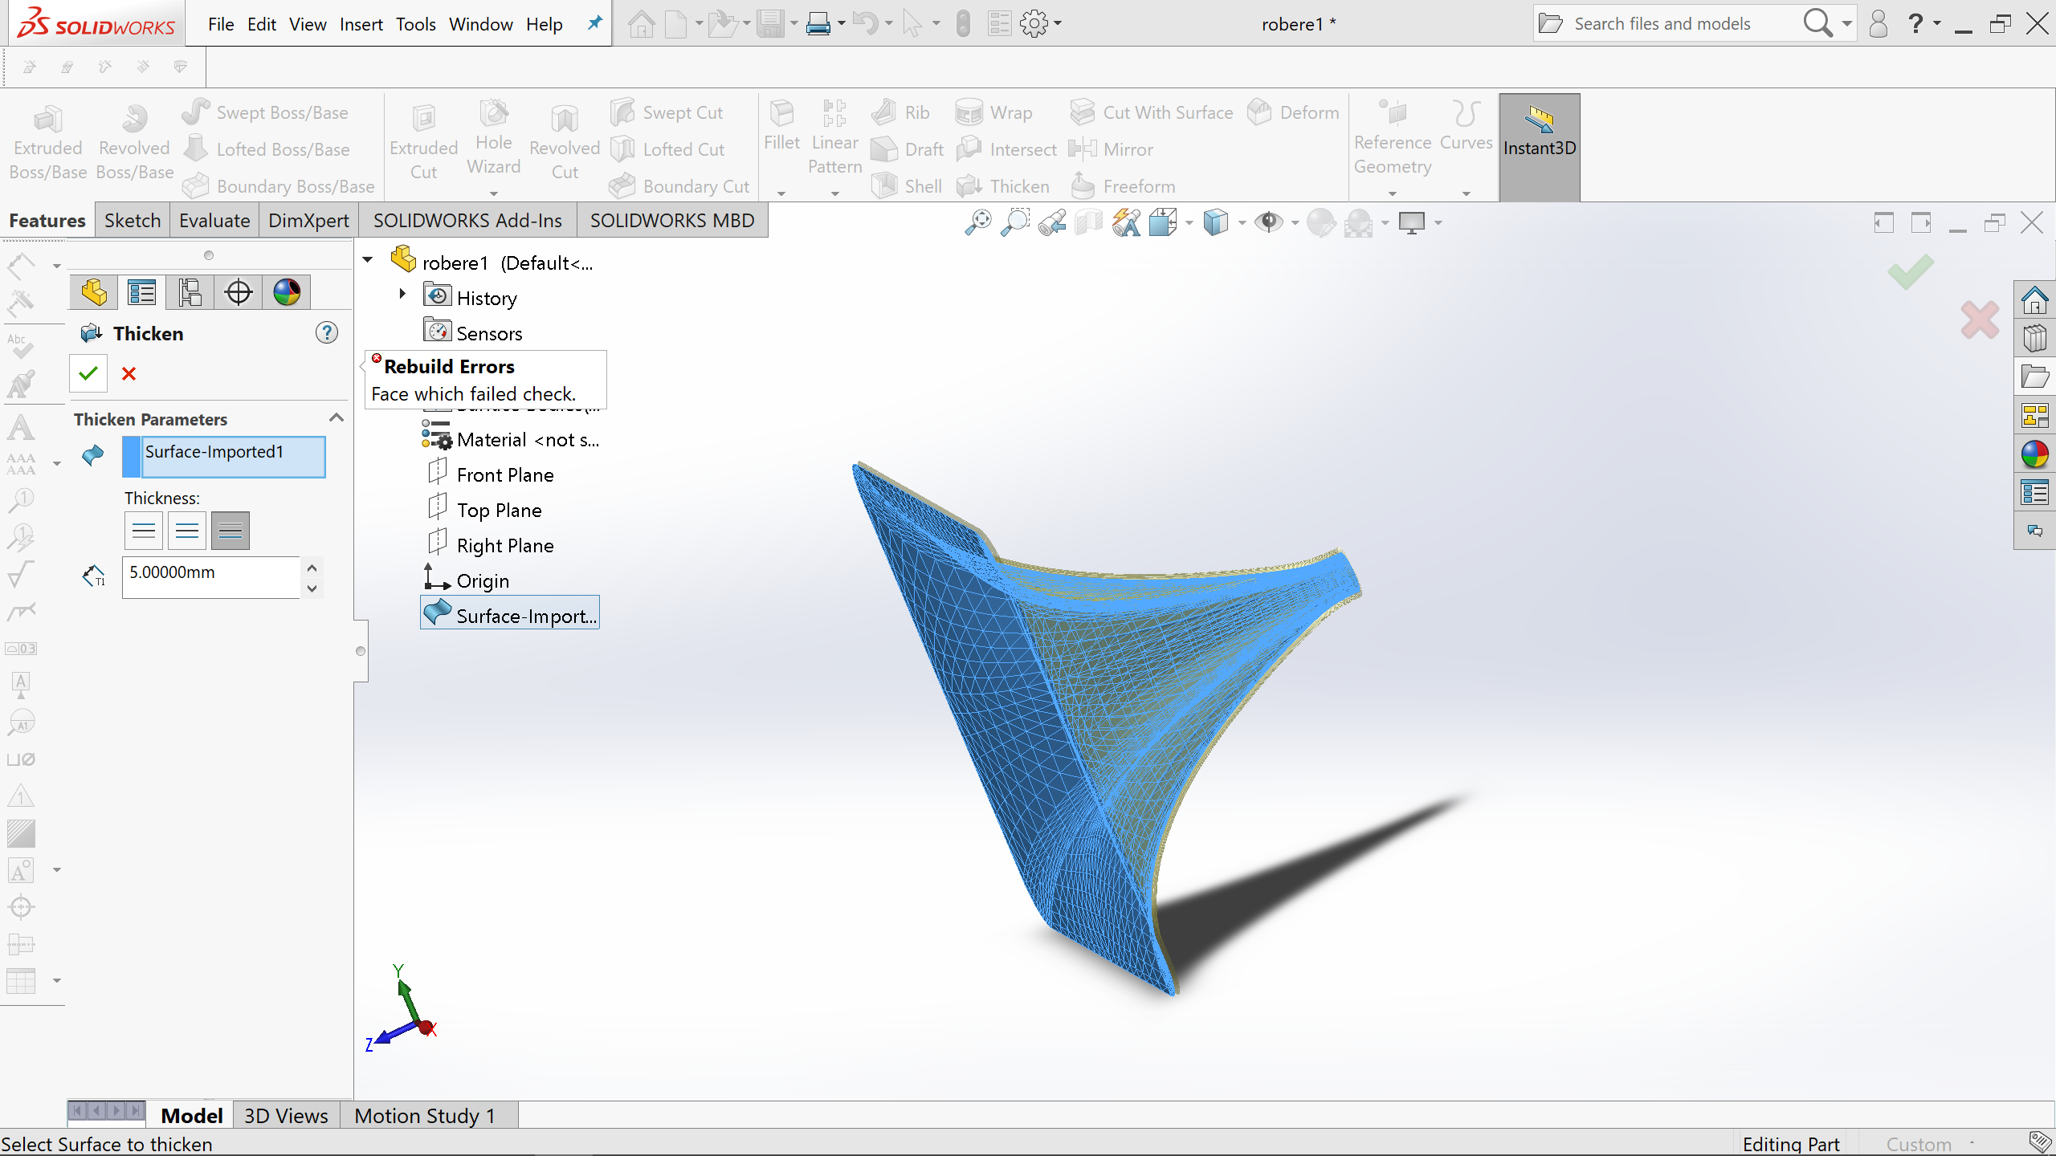2056x1156 pixels.
Task: Open the FeatureManager Design Tree tab icon
Action: (x=94, y=292)
